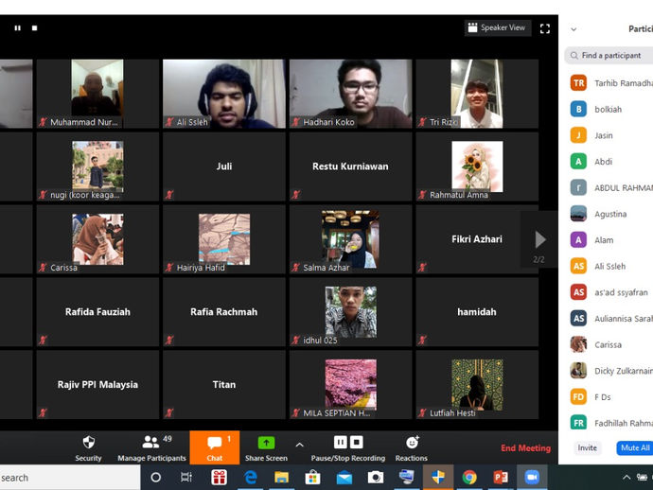Screen dimensions: 653x490
Task: Pause the recording from bottom toolbar
Action: pyautogui.click(x=341, y=442)
